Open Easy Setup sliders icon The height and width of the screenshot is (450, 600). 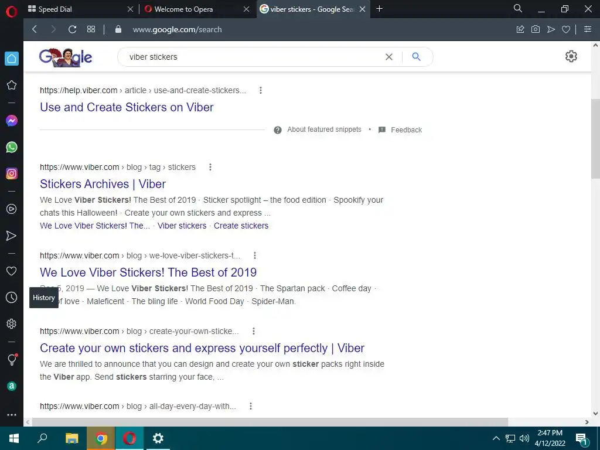pos(588,29)
